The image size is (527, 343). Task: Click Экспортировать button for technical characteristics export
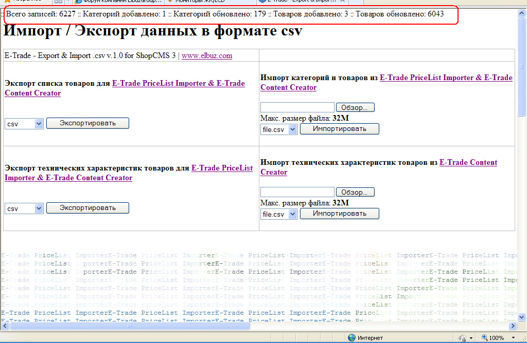pos(87,208)
